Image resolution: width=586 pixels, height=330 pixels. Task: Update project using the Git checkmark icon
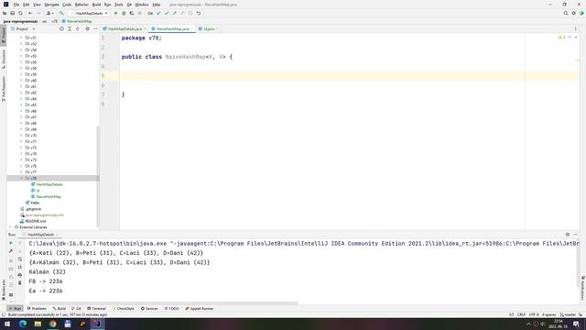click(x=158, y=13)
